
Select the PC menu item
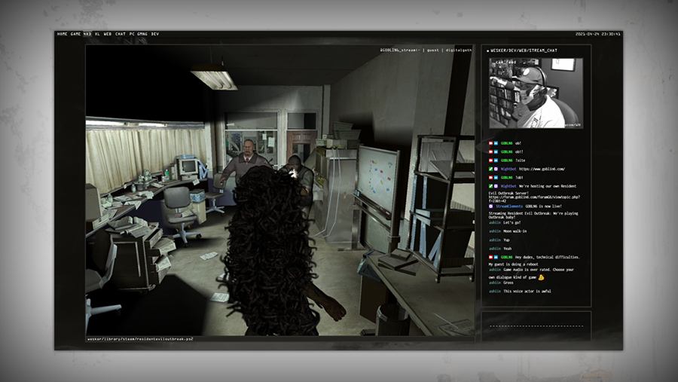coord(132,34)
